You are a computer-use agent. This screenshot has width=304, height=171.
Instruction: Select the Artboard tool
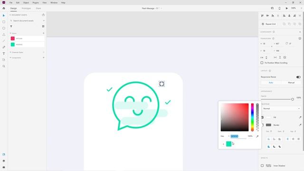pyautogui.click(x=4, y=60)
